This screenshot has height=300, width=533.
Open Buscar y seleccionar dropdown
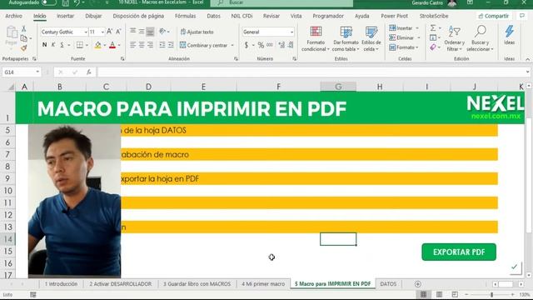pos(480,38)
